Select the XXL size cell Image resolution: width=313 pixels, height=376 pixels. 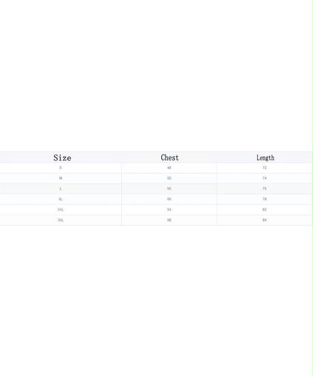tap(61, 210)
